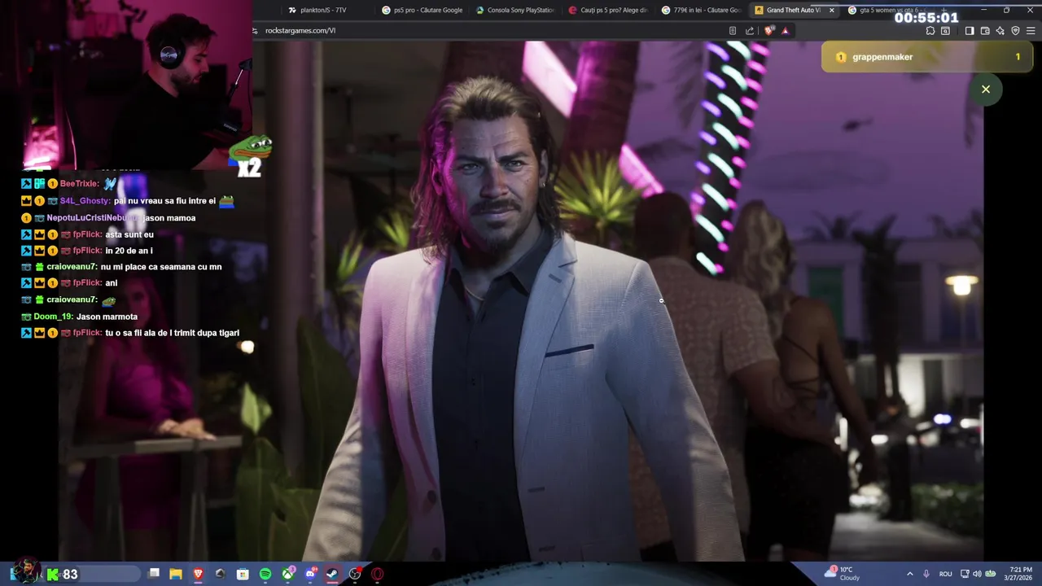Open Brave Wallet icon
1042x586 pixels.
click(x=985, y=31)
